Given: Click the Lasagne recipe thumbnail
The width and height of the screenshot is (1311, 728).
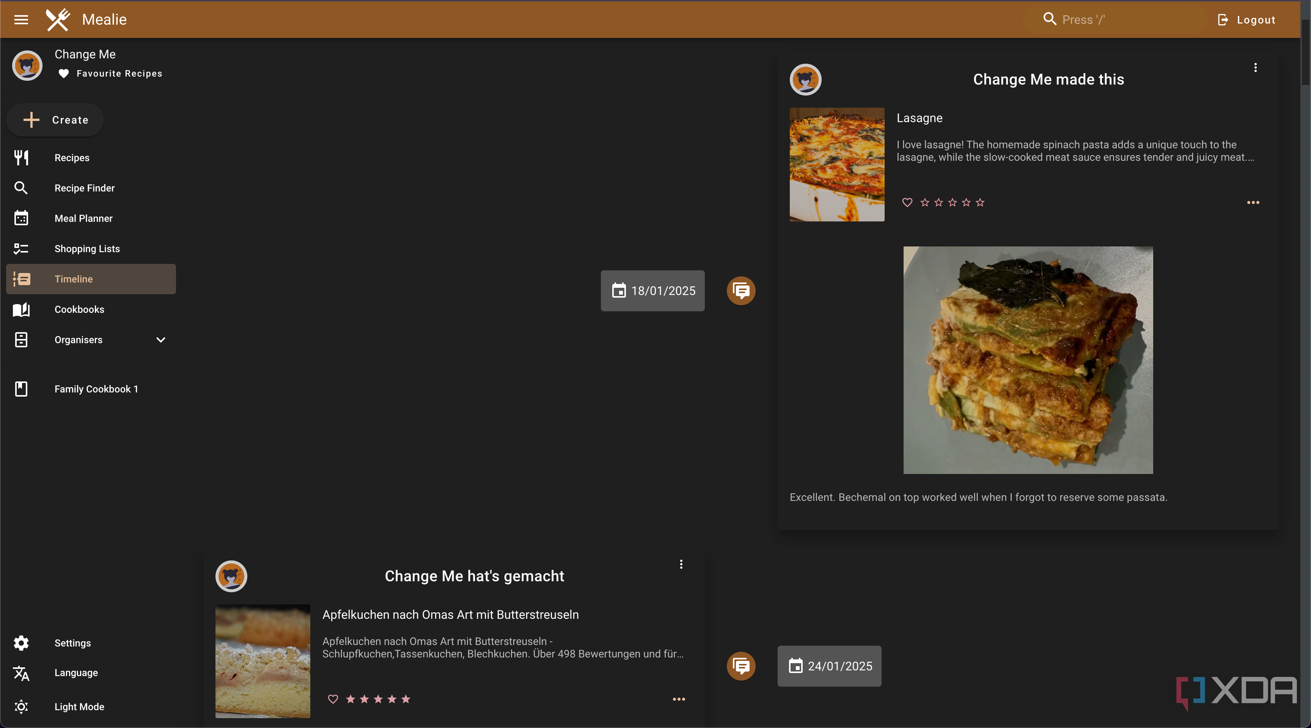Looking at the screenshot, I should click(837, 164).
